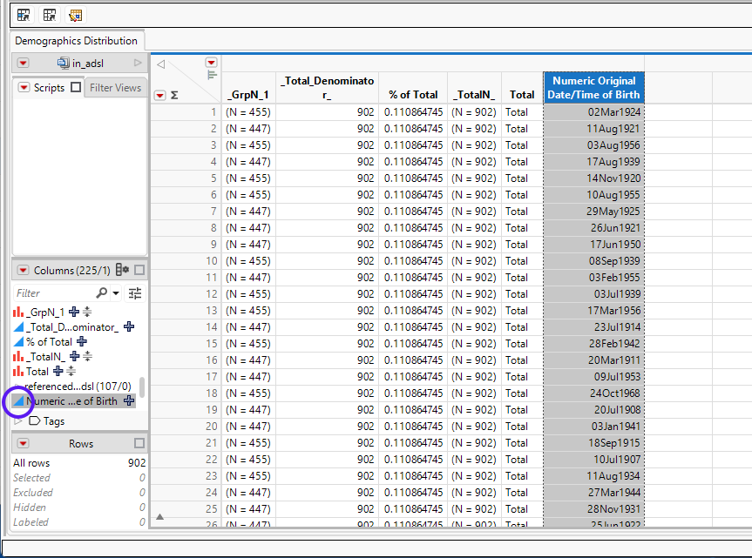Click the in_adsl data table icon
This screenshot has width=752, height=558.
64,63
